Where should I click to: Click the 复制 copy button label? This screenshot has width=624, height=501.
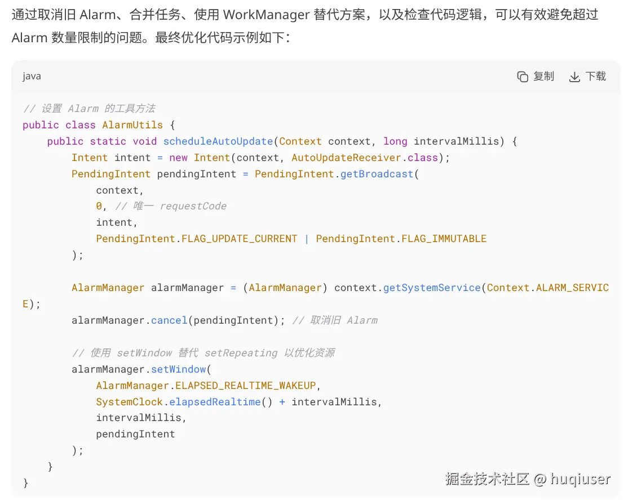[543, 77]
